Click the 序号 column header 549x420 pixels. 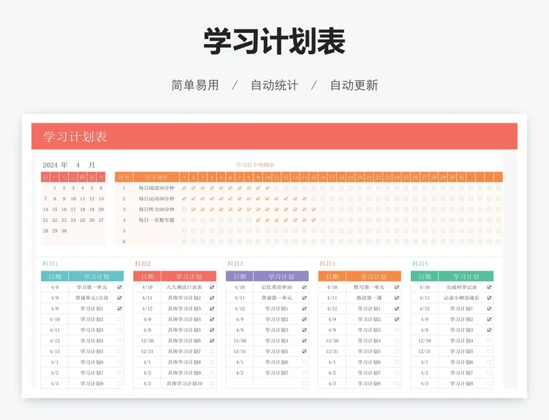tap(124, 177)
